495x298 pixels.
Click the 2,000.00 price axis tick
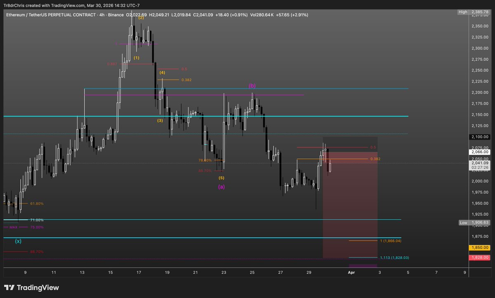(480, 181)
